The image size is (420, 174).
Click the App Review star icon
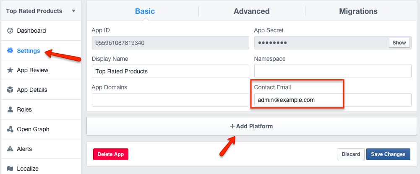point(10,70)
